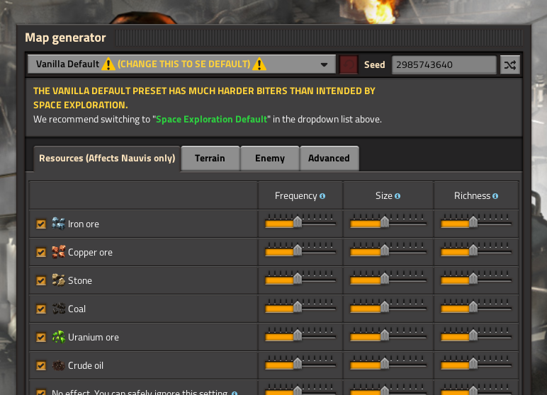The width and height of the screenshot is (547, 395).
Task: Click the Frequency info icon
Action: [x=322, y=196]
